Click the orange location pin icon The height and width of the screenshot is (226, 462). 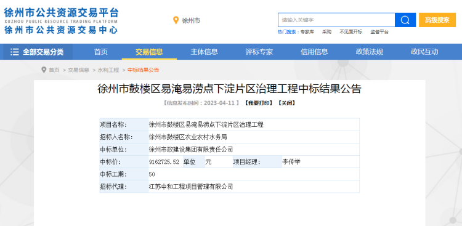point(176,20)
